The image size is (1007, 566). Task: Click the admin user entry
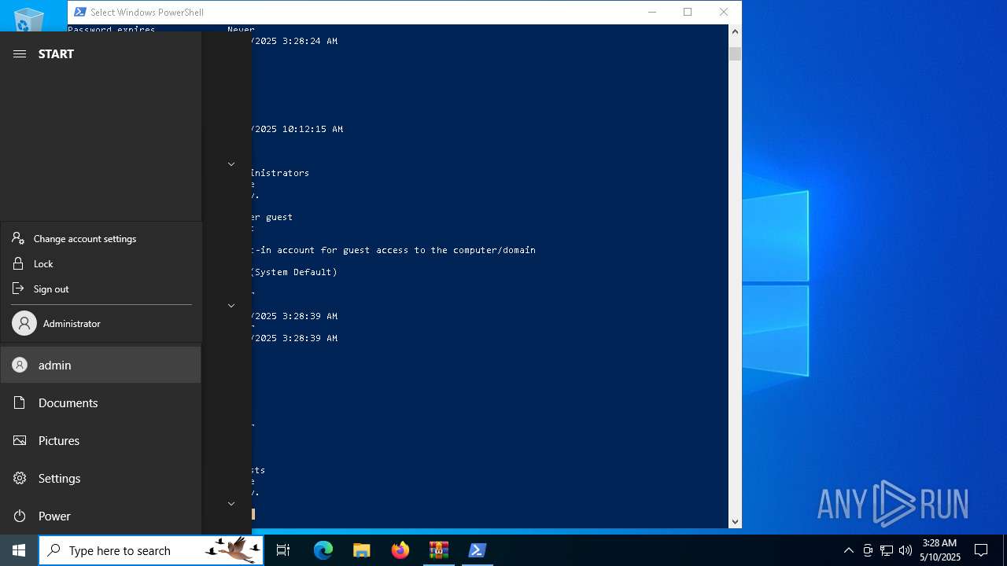(101, 365)
